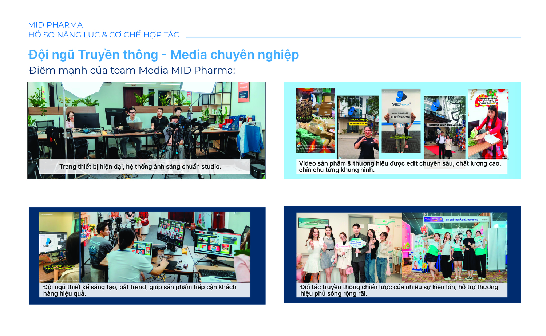Click the 'HỒ SƠ NĂNG LỰC & CƠ CHẾ HỢP TÁC' title
Image resolution: width=546 pixels, height=336 pixels.
(x=104, y=35)
